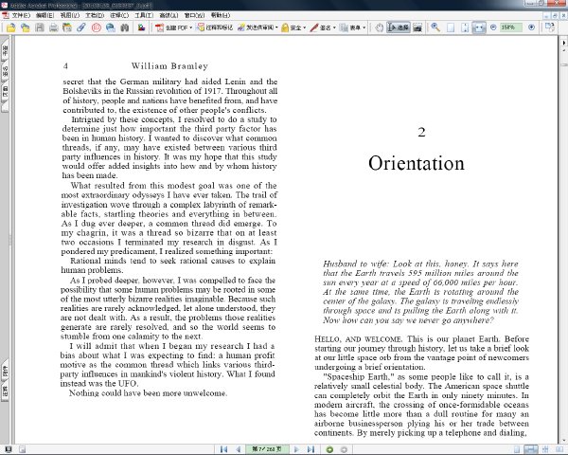Click the zoom percentage field 158%
The image size is (568, 455).
coord(511,27)
